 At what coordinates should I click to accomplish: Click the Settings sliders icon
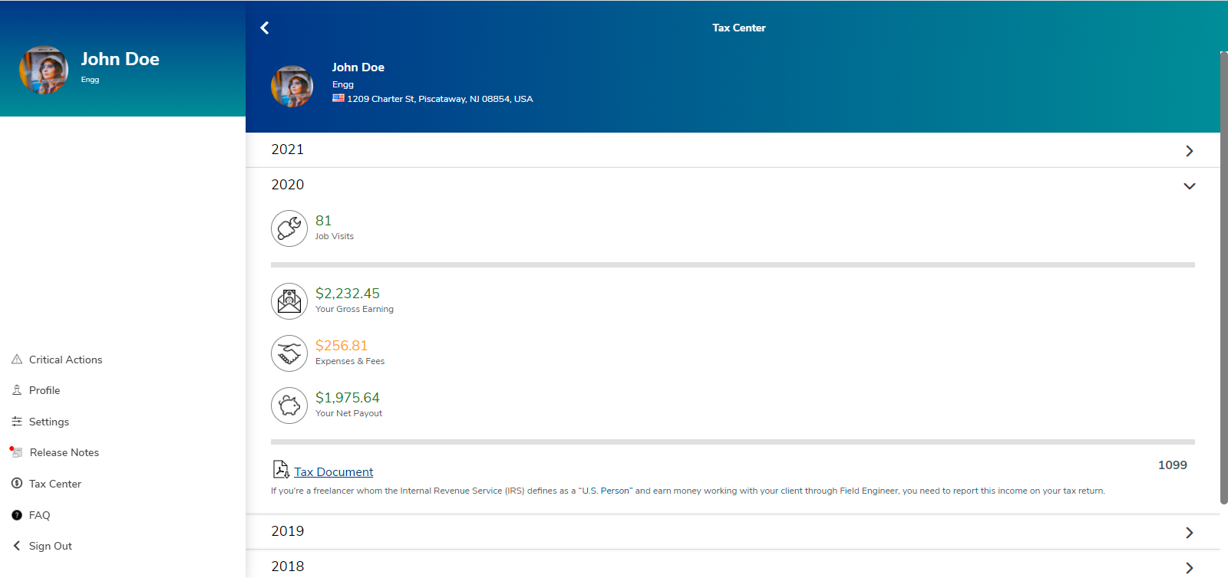point(17,422)
